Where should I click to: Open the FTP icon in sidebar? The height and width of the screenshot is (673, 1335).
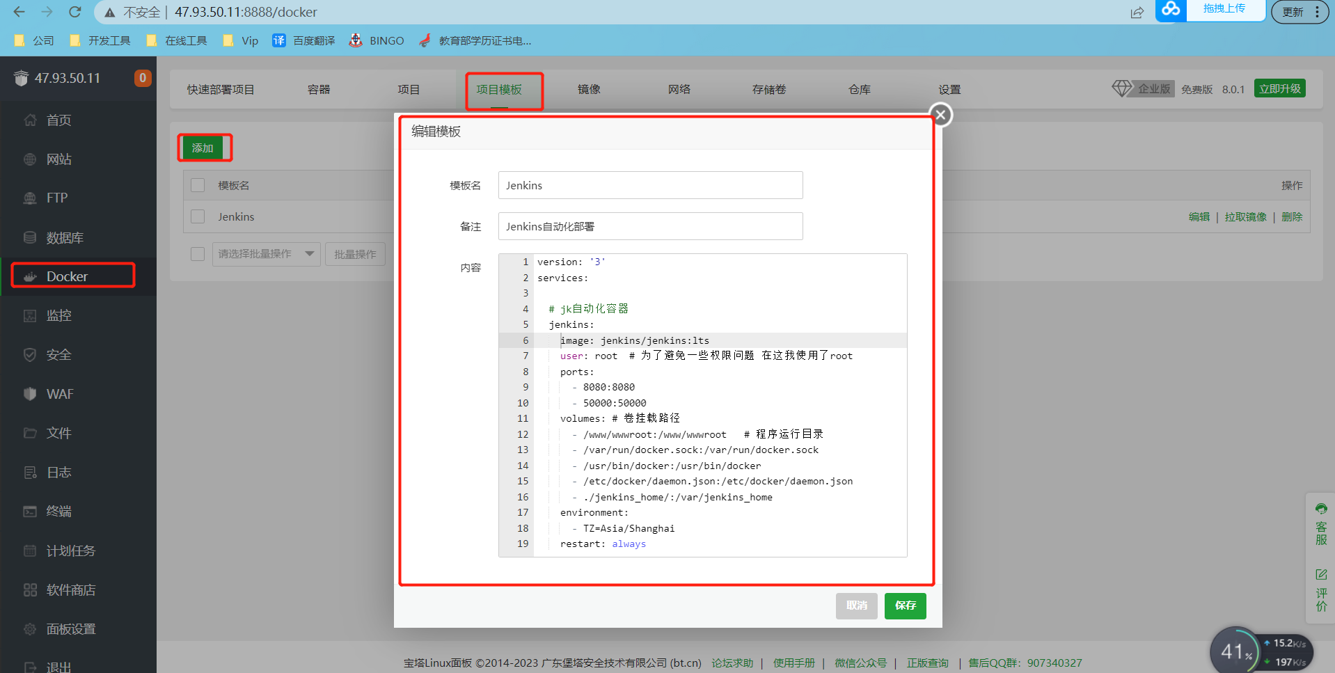pyautogui.click(x=30, y=198)
